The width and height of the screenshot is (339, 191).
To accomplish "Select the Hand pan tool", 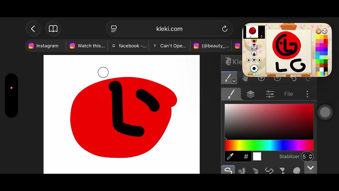I will (245, 78).
